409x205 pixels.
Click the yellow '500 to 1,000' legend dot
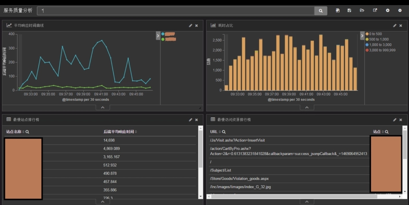pos(367,39)
